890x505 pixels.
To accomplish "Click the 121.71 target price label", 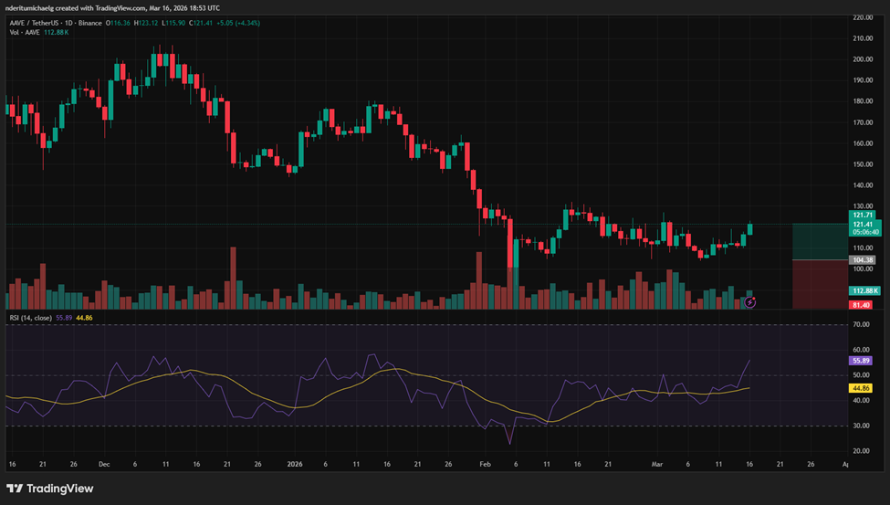I will (864, 215).
